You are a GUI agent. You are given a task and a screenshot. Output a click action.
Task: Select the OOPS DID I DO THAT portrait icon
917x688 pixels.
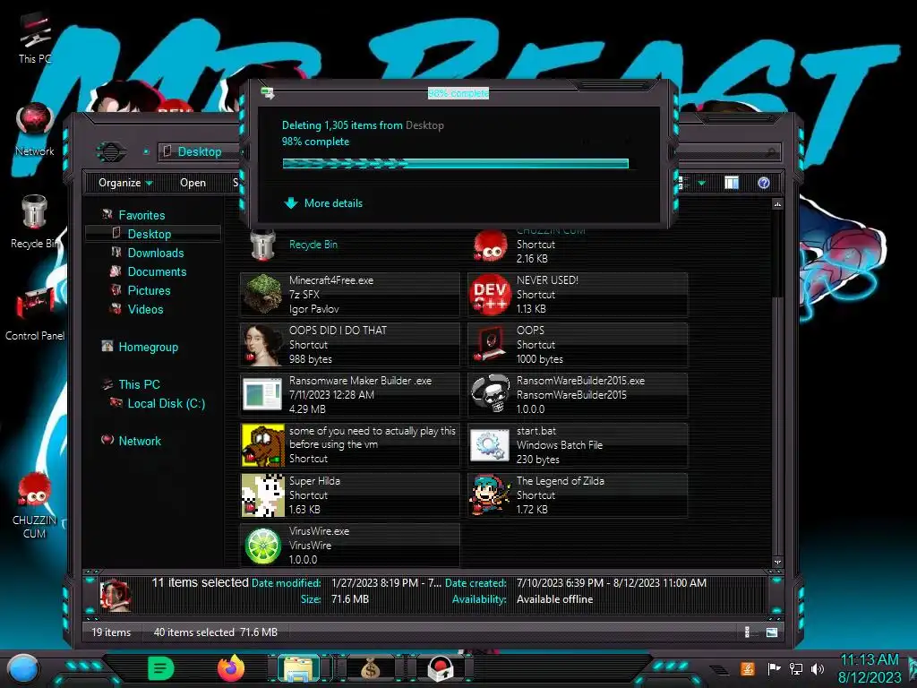pyautogui.click(x=262, y=345)
